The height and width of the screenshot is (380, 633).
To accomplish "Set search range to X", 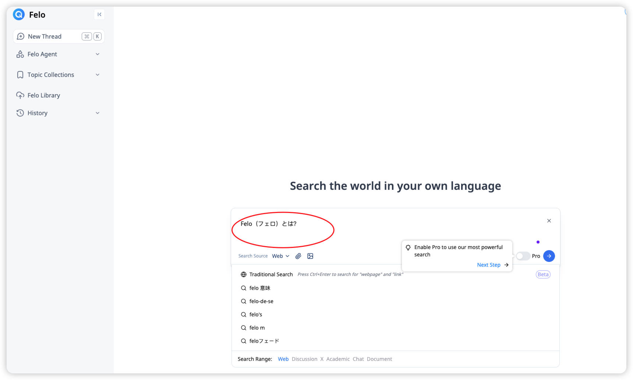I will tap(322, 359).
